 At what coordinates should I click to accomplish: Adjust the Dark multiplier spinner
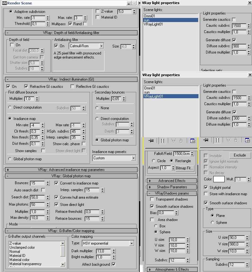[x=114, y=251]
